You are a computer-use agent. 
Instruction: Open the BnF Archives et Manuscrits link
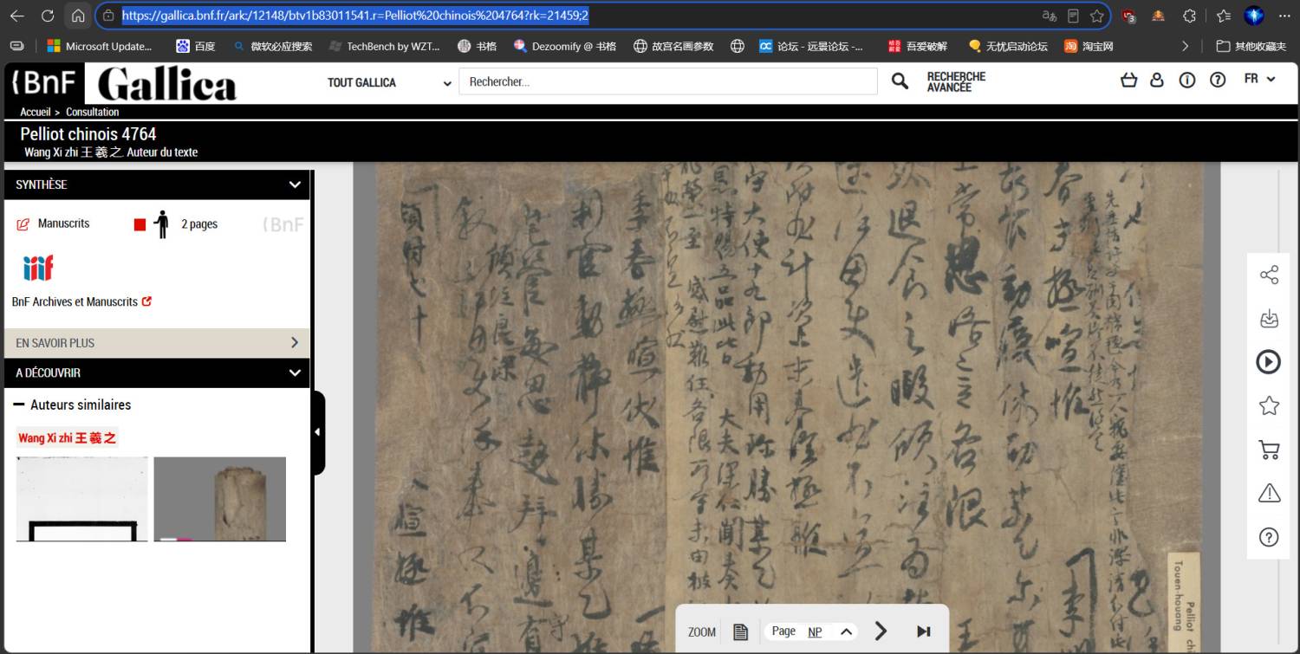click(x=81, y=301)
